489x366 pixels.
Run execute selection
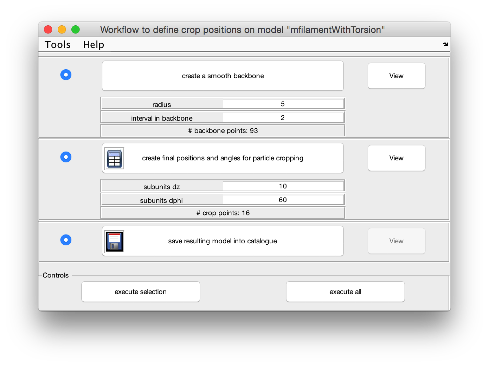141,292
